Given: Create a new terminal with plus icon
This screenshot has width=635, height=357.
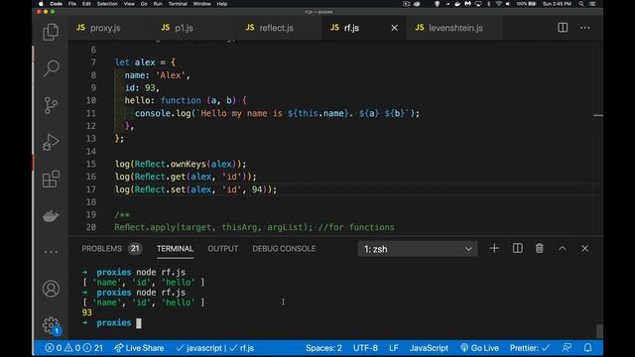Looking at the screenshot, I should [494, 248].
